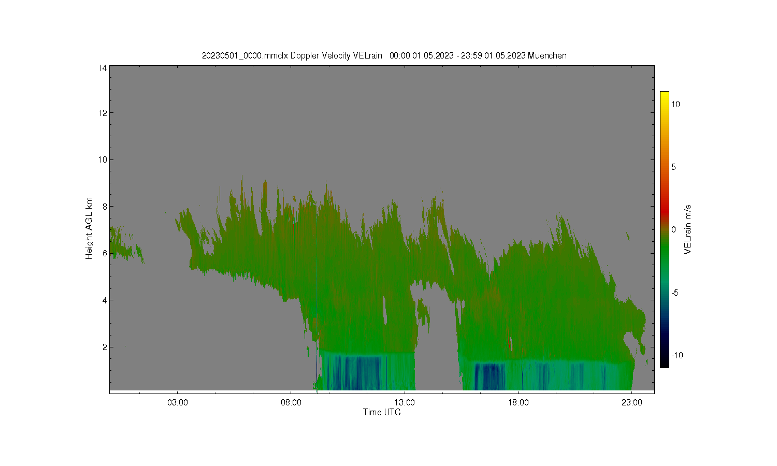Select the 18:00 time tick label
The width and height of the screenshot is (777, 466).
coord(518,402)
